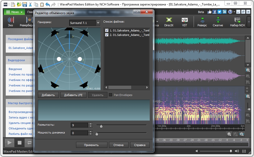Decrease Размытость value with down arrow

91,126
